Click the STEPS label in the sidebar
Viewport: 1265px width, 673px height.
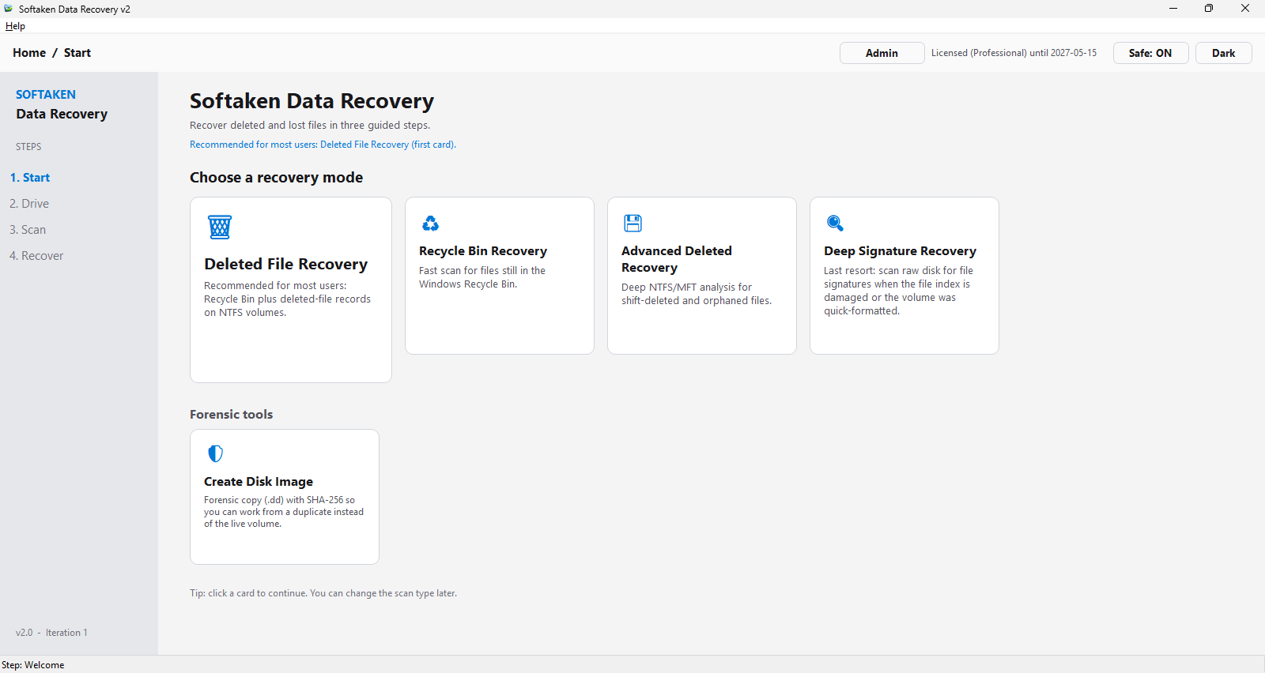[28, 147]
